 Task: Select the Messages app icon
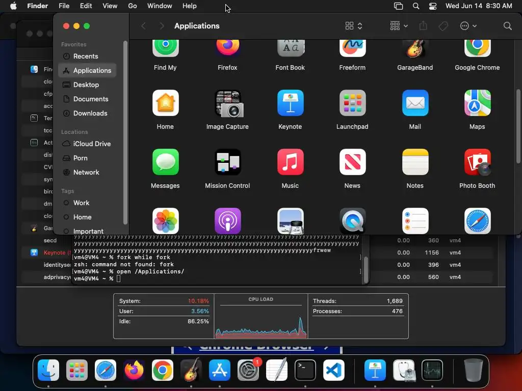pyautogui.click(x=166, y=162)
